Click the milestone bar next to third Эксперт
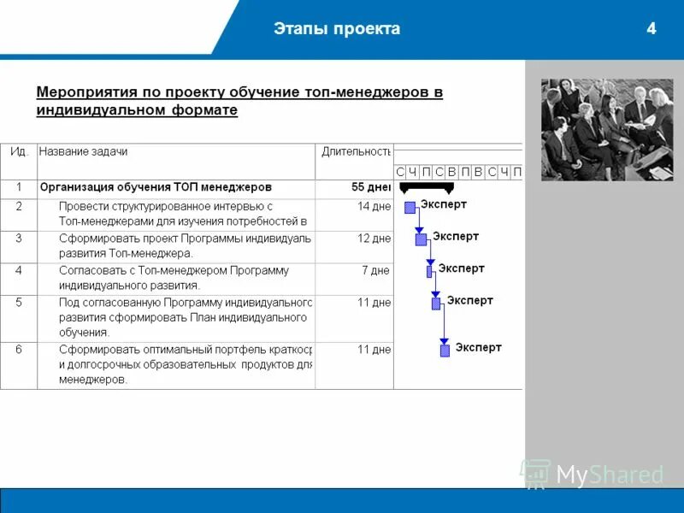The image size is (684, 513). point(429,270)
